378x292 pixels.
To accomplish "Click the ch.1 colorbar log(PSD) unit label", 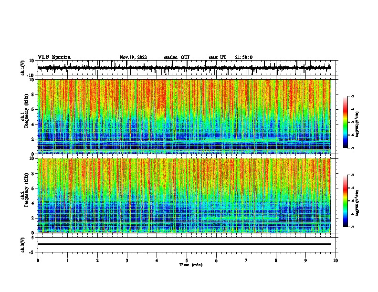I will click(x=357, y=124).
